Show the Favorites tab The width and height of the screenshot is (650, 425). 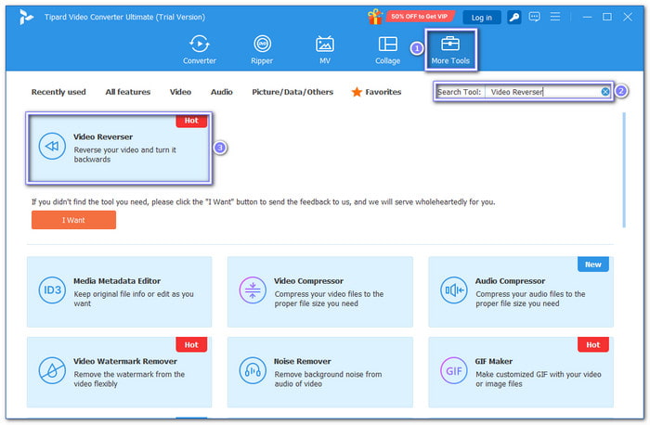(376, 92)
